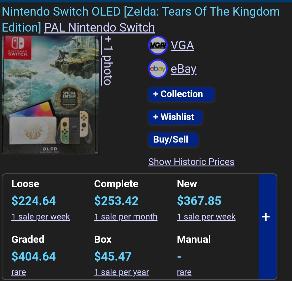This screenshot has width=292, height=281.
Task: Select the Loose price $224.64
Action: point(34,201)
